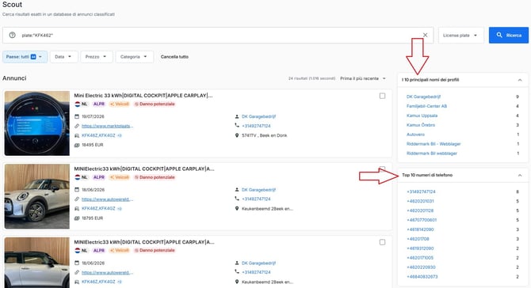Viewport: 531px width, 288px height.
Task: Click the phone icon in the 19/07/2026 listing
Action: tap(237, 126)
